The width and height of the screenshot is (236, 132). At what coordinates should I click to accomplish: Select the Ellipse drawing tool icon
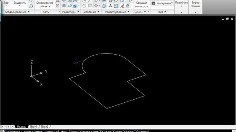[96, 6]
